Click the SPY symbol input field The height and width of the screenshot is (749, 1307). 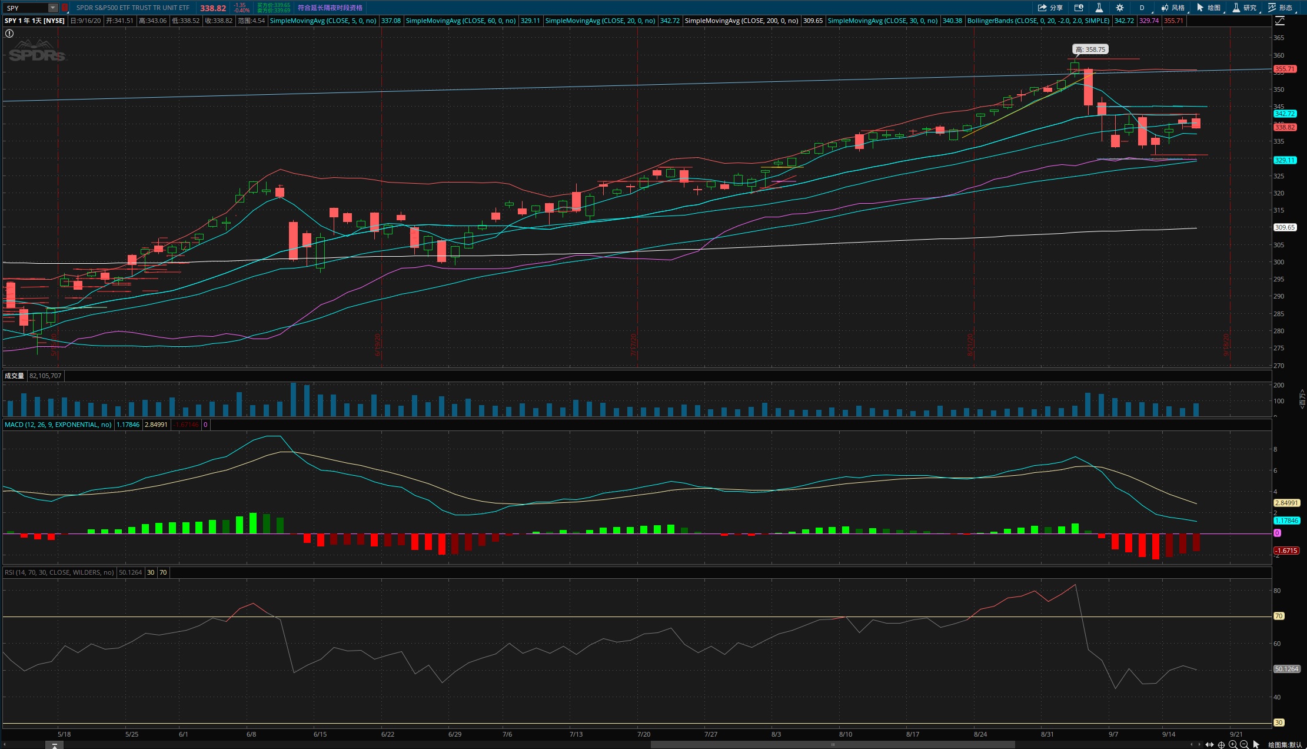tap(25, 8)
